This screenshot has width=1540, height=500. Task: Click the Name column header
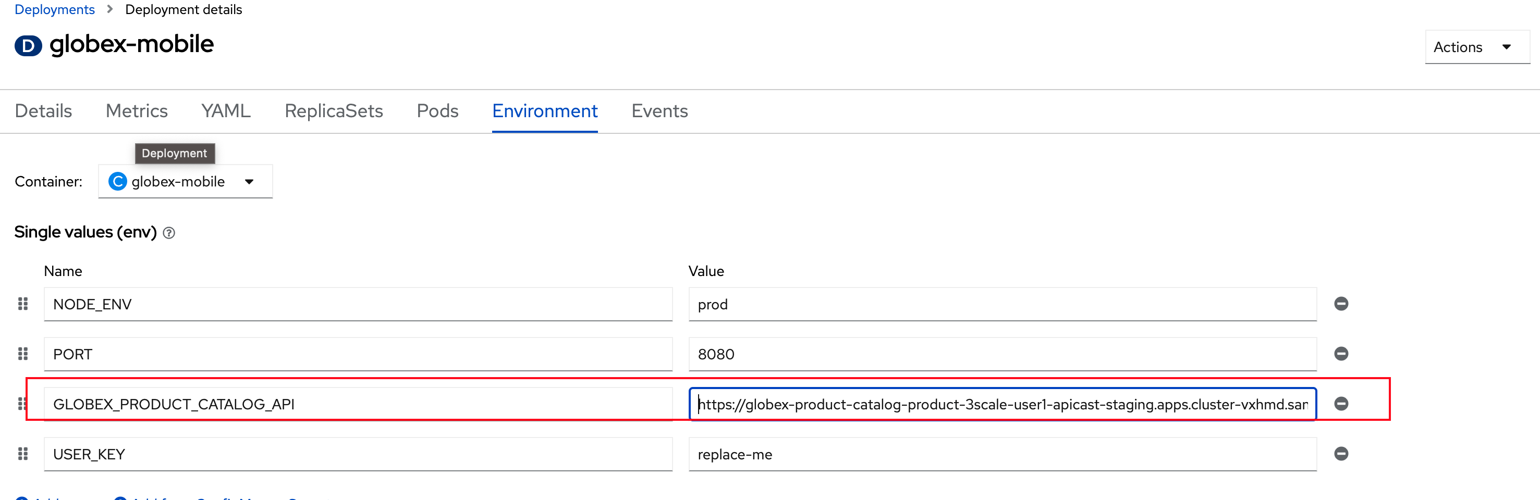click(x=63, y=271)
